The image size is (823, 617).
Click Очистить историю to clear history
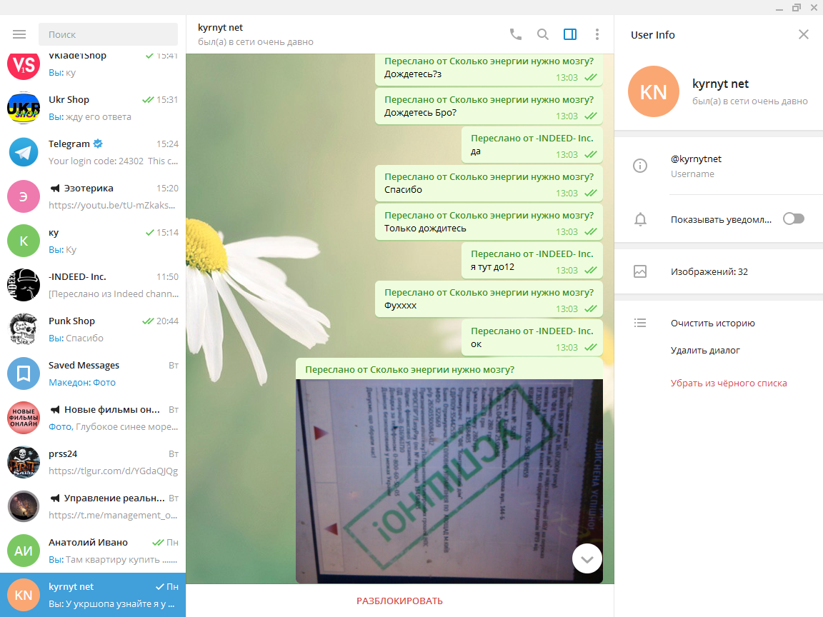click(x=712, y=323)
